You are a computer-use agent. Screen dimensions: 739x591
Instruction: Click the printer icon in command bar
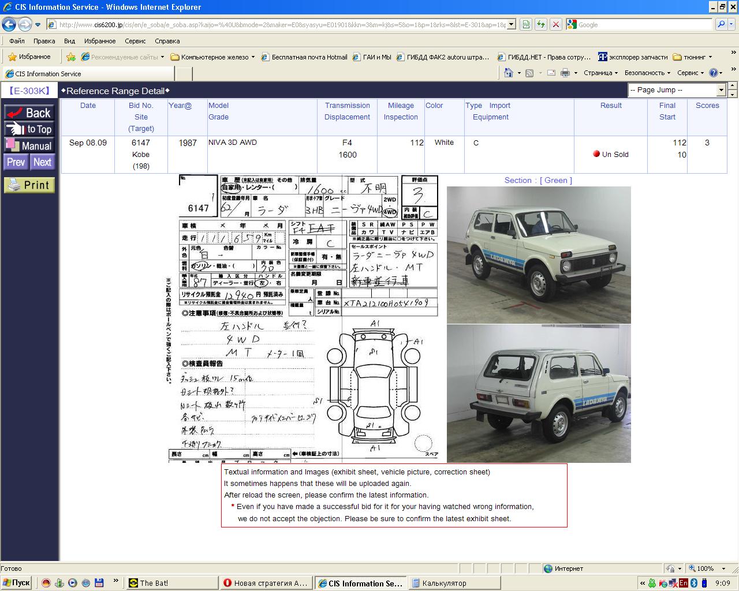pyautogui.click(x=565, y=73)
